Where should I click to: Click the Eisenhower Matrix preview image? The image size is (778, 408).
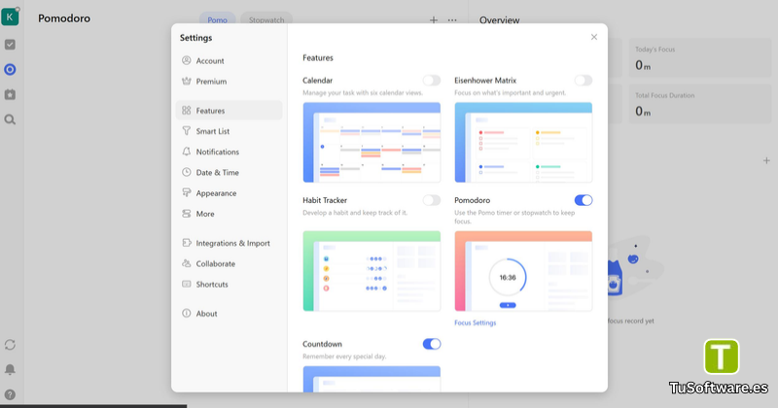[523, 142]
